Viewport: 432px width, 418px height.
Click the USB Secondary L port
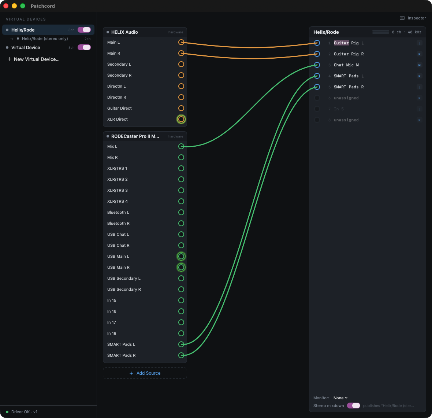coord(181,278)
